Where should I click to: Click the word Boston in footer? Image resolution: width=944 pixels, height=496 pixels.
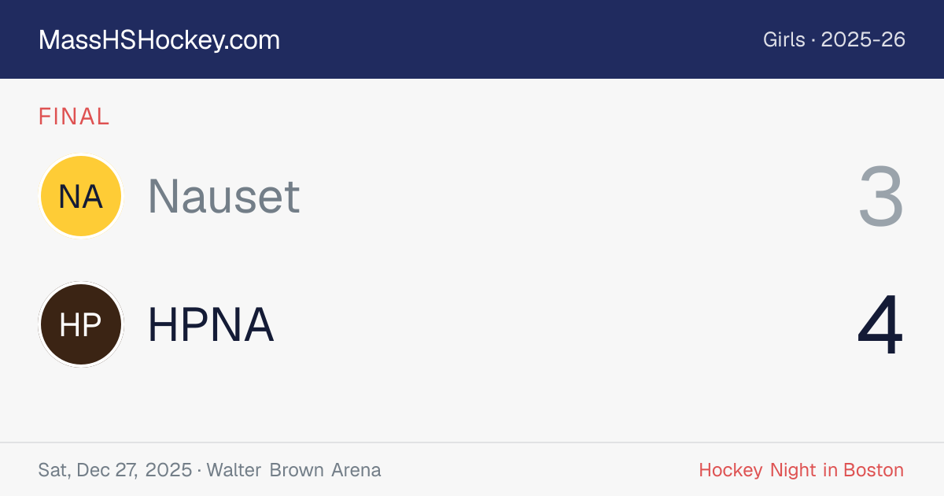tap(874, 470)
